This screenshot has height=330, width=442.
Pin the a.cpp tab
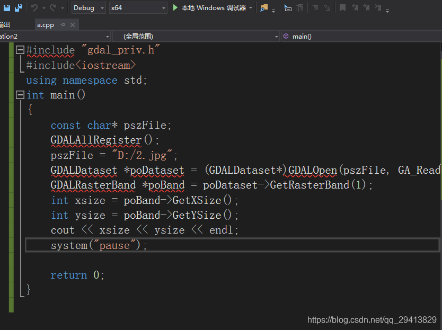pyautogui.click(x=63, y=25)
